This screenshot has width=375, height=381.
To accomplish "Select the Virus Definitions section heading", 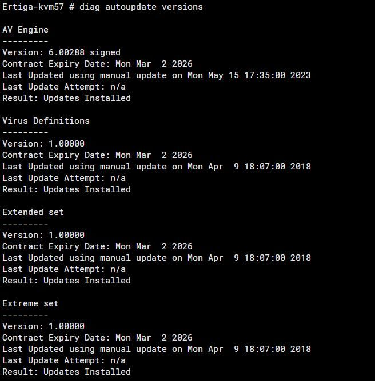I will (46, 121).
